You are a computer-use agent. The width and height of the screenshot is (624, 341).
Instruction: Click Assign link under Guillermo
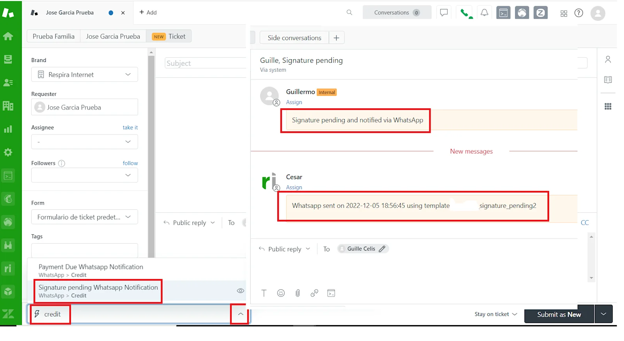click(x=294, y=102)
